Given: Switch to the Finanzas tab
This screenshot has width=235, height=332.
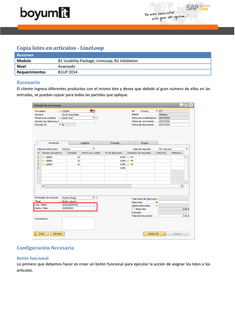Looking at the screenshot, I should tap(114, 143).
